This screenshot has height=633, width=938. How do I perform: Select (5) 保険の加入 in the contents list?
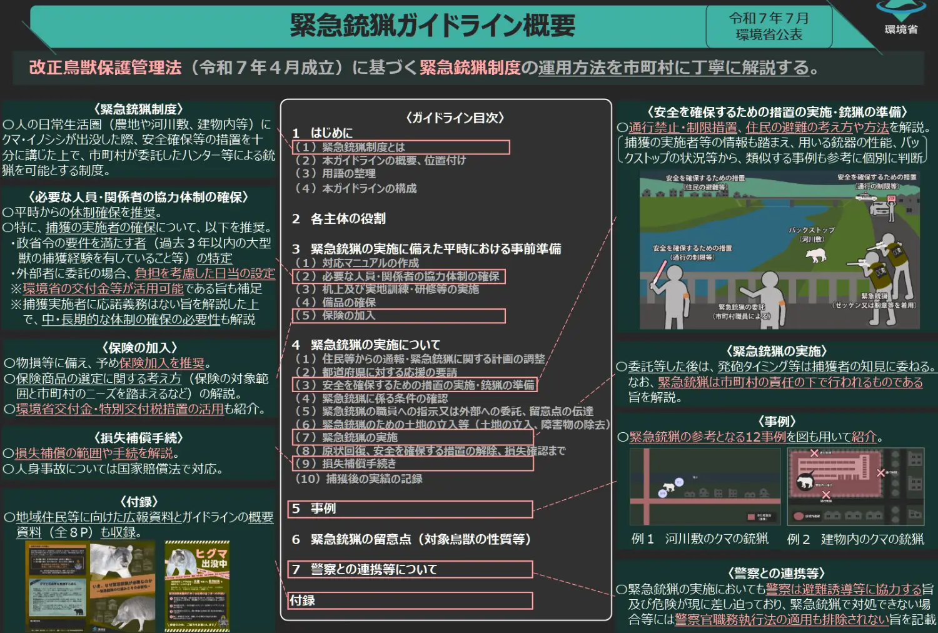(x=398, y=316)
